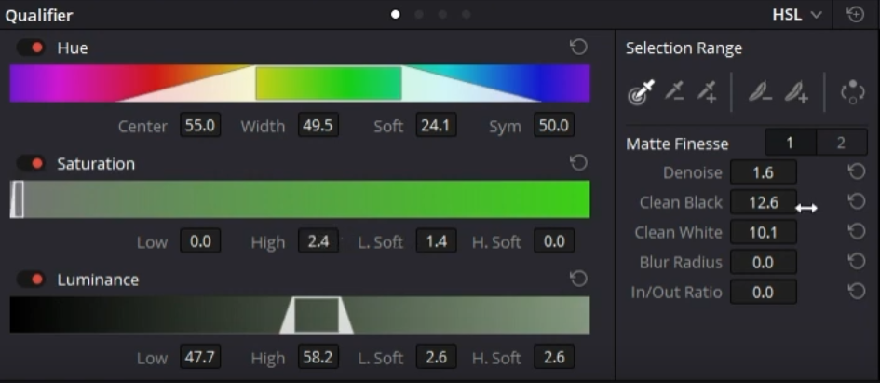Choose the picker subtract eyedropper
The width and height of the screenshot is (880, 383).
(675, 91)
